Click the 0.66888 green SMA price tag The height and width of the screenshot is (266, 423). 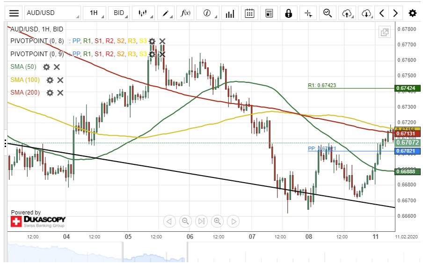pos(408,171)
